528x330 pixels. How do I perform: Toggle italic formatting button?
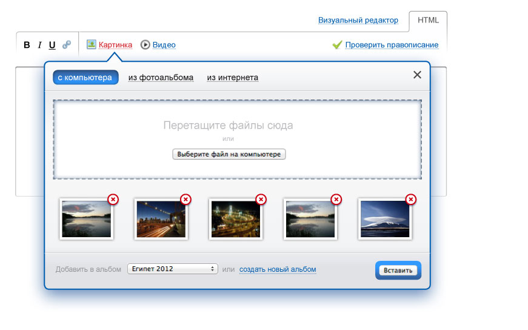click(x=40, y=45)
